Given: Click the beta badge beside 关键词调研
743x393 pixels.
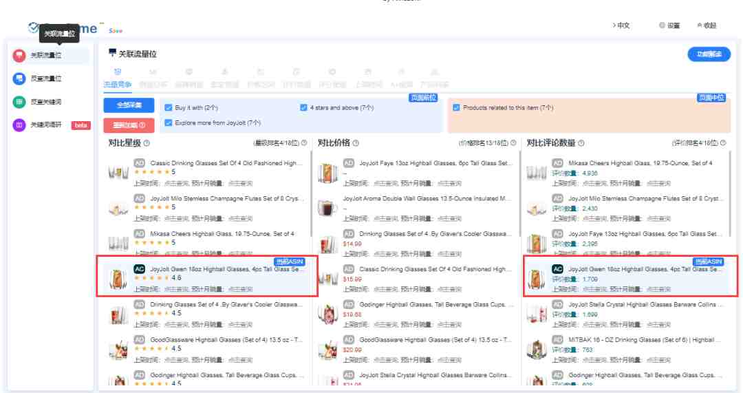Looking at the screenshot, I should coord(80,125).
